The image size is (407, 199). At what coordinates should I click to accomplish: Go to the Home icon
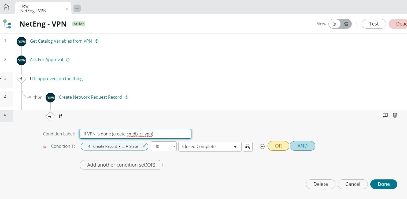(6, 8)
